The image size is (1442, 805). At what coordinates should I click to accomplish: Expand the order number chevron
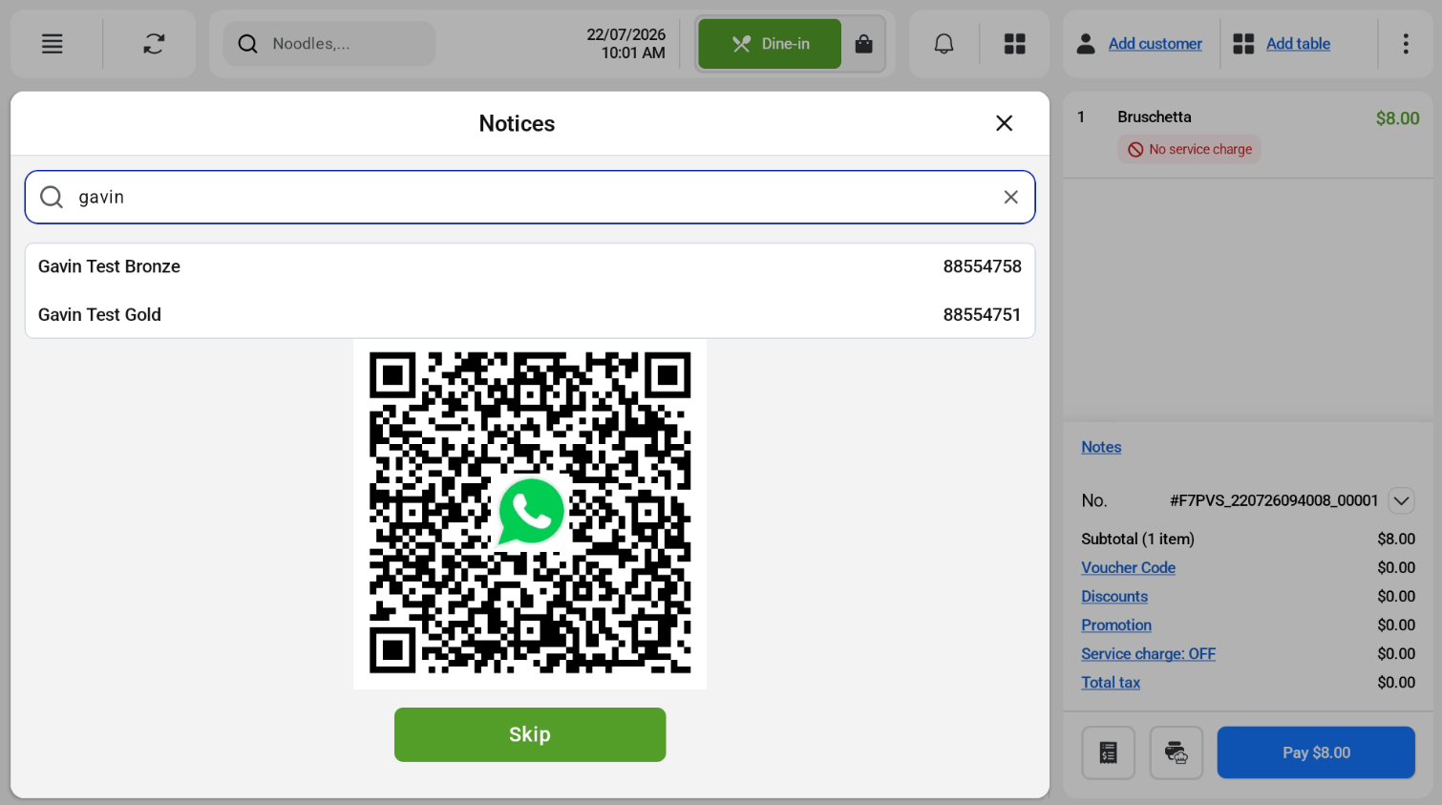pyautogui.click(x=1401, y=500)
